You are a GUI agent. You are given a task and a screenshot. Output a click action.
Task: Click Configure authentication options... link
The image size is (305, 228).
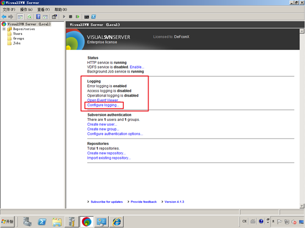(x=115, y=134)
